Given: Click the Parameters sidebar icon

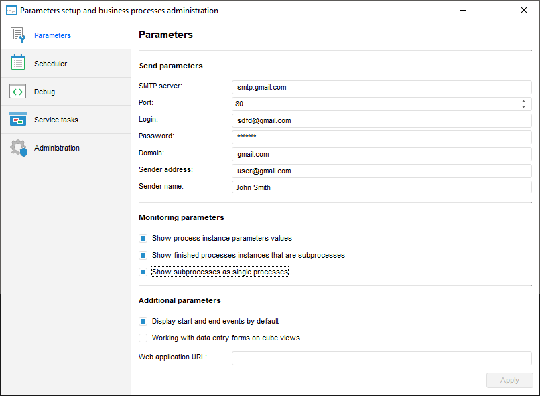Looking at the screenshot, I should click(x=18, y=35).
